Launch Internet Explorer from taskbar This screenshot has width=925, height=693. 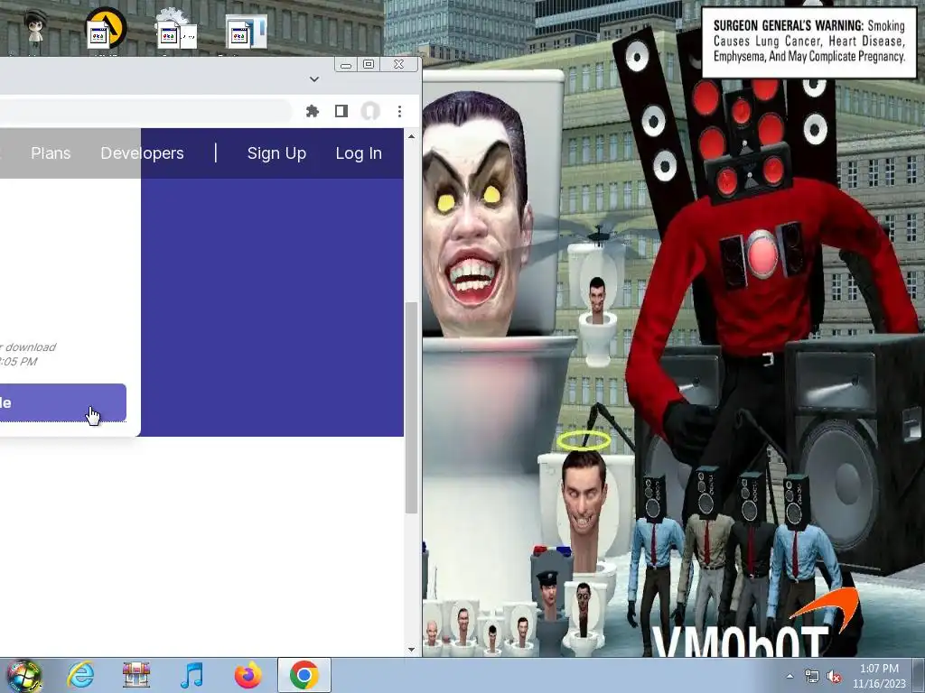tap(80, 675)
